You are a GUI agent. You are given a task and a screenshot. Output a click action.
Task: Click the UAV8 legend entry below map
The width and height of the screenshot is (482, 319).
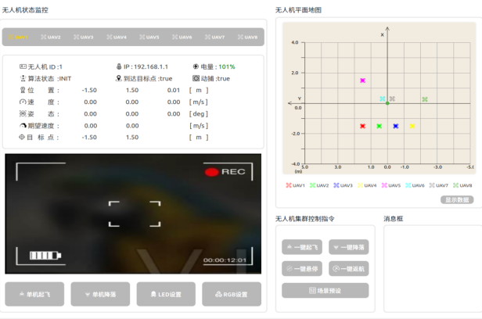pyautogui.click(x=462, y=185)
